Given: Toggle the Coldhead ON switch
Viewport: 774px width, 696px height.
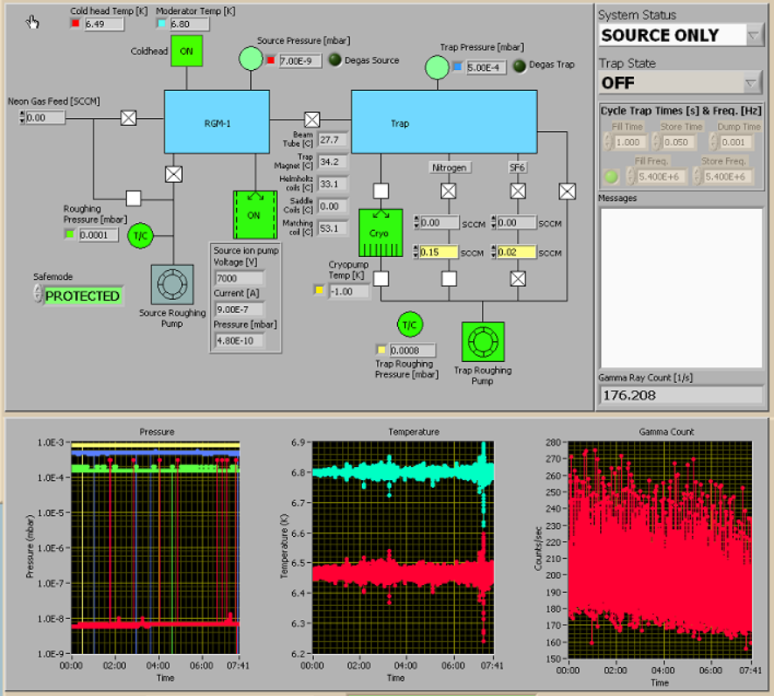Looking at the screenshot, I should pos(185,51).
